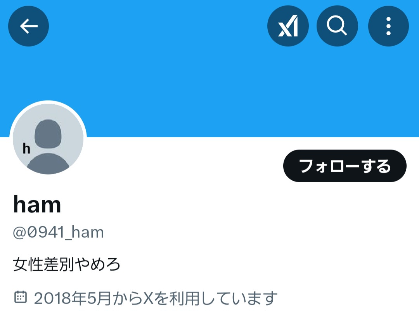Tap the gray silhouette shoulders in the avatar
419x311 pixels.
pos(48,164)
